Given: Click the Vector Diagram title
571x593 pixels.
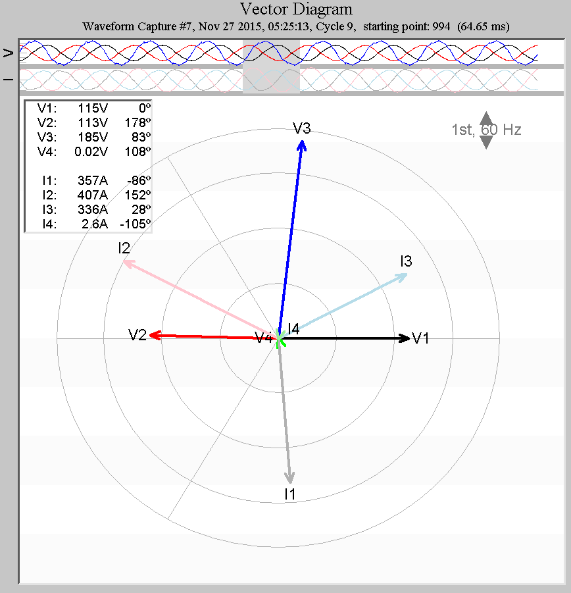Looking at the screenshot, I should pos(296,9).
